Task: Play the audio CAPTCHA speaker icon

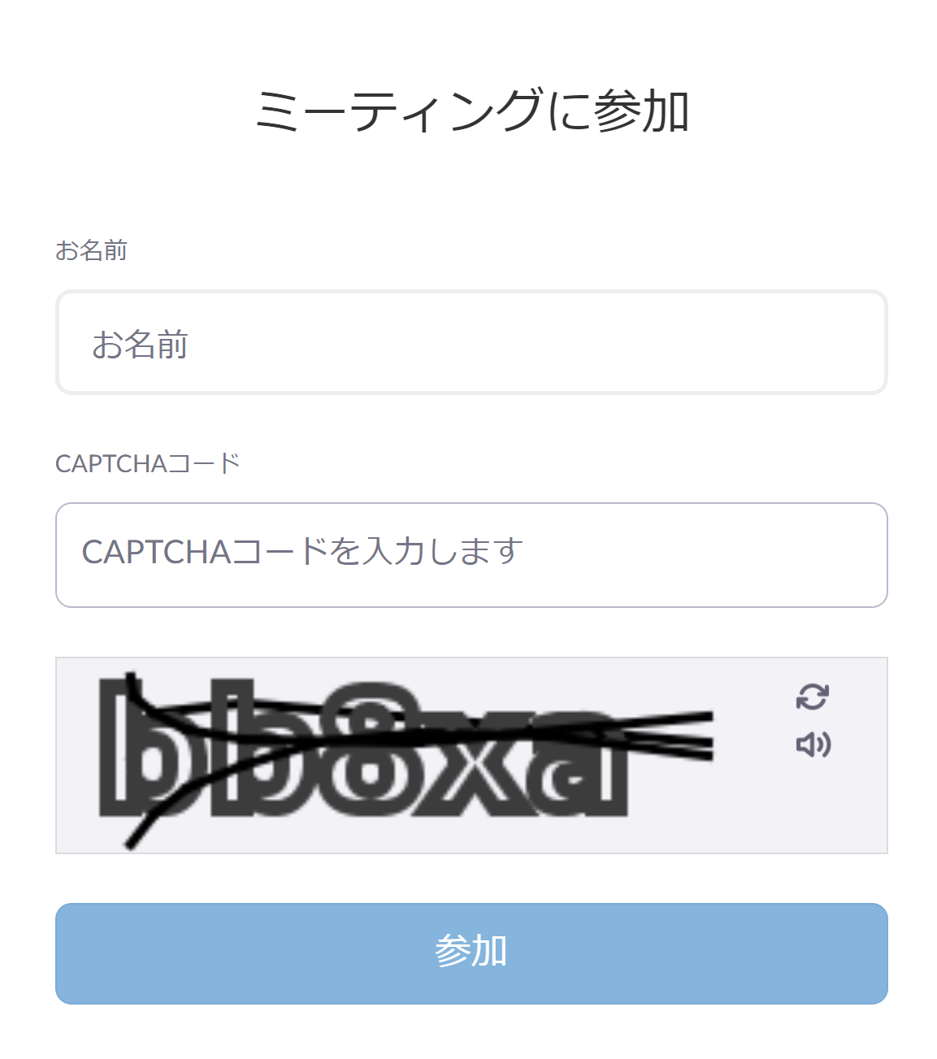Action: tap(813, 744)
